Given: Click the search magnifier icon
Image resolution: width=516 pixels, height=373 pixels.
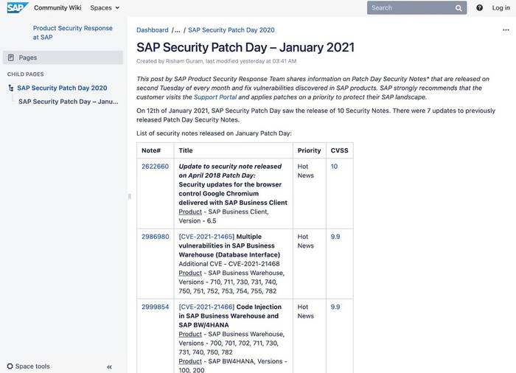Looking at the screenshot, I should pos(459,8).
